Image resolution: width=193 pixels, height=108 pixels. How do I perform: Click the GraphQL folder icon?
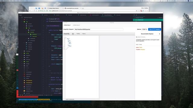[29, 32]
